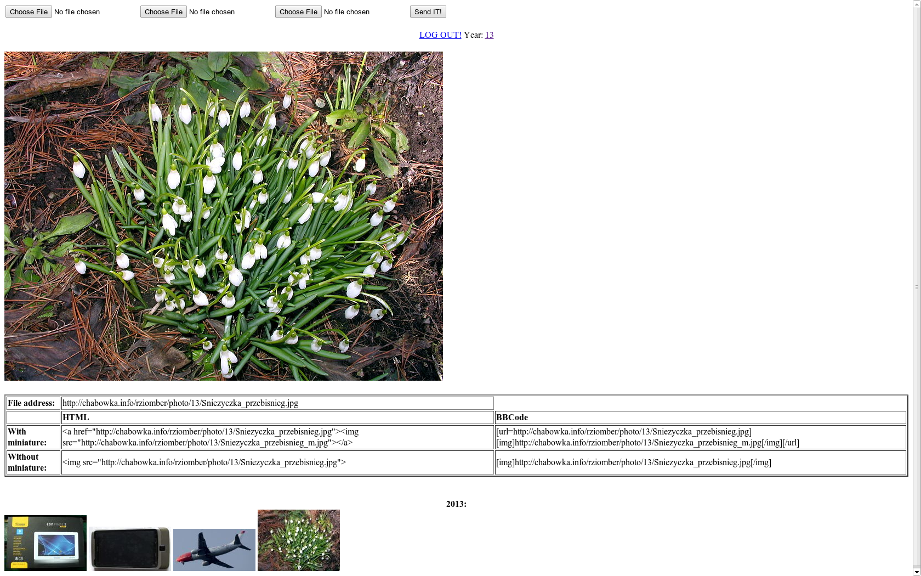Click the vertical scrollbar thumb
The width and height of the screenshot is (921, 576).
tap(917, 286)
